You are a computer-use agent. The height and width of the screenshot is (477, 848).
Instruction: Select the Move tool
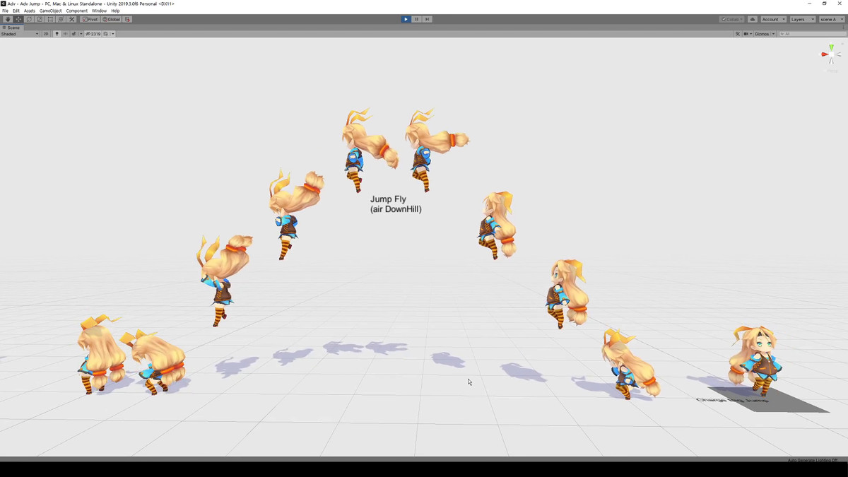(x=17, y=19)
